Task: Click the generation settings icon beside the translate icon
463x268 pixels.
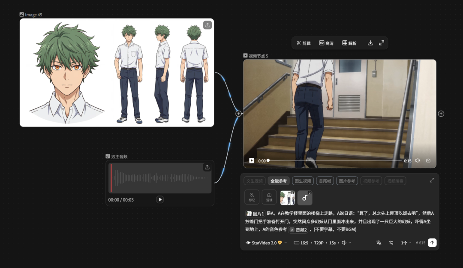Action: (391, 243)
